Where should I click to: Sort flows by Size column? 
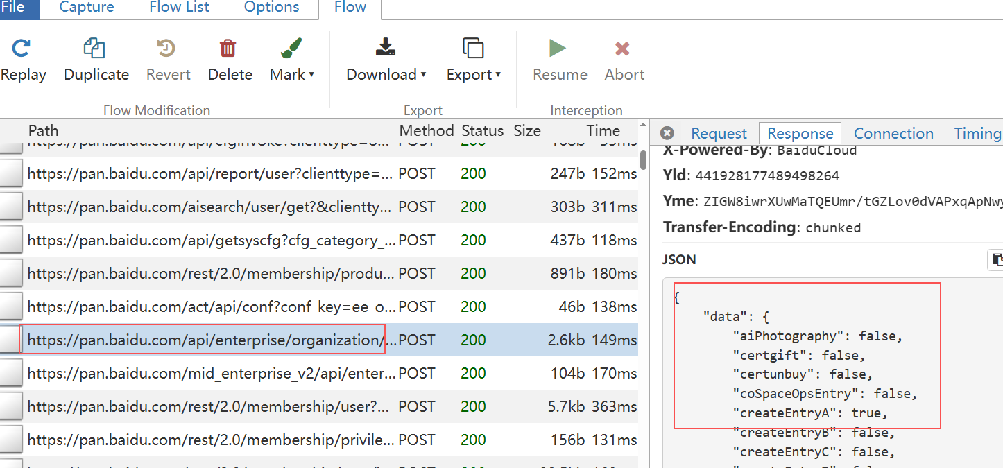pyautogui.click(x=527, y=130)
